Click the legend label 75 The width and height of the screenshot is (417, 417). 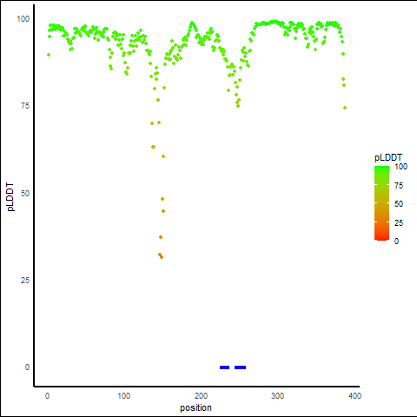[x=399, y=186]
